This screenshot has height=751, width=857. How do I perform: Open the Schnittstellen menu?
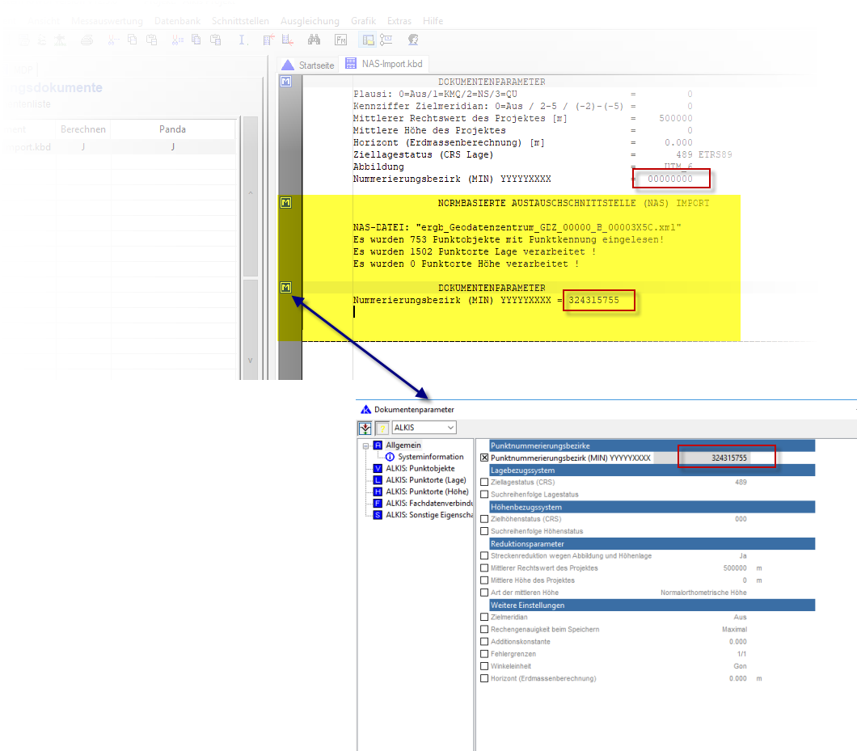click(241, 21)
